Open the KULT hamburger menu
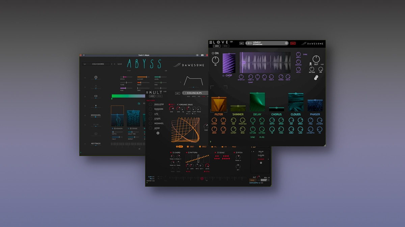Image resolution: width=405 pixels, height=227 pixels. coord(147,92)
